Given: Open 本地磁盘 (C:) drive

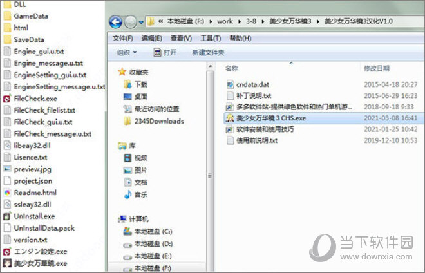Looking at the screenshot, I should click(147, 232).
